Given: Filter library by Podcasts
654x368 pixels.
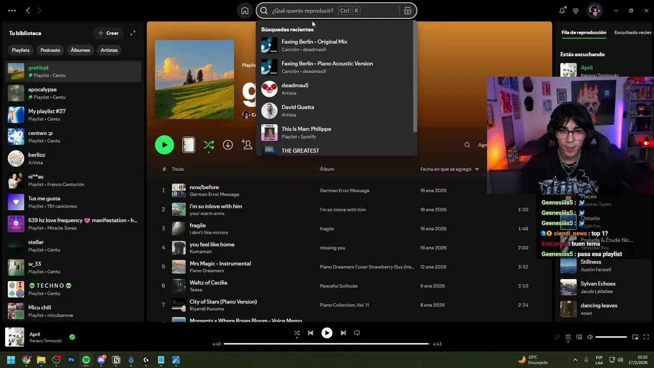Looking at the screenshot, I should (x=51, y=50).
